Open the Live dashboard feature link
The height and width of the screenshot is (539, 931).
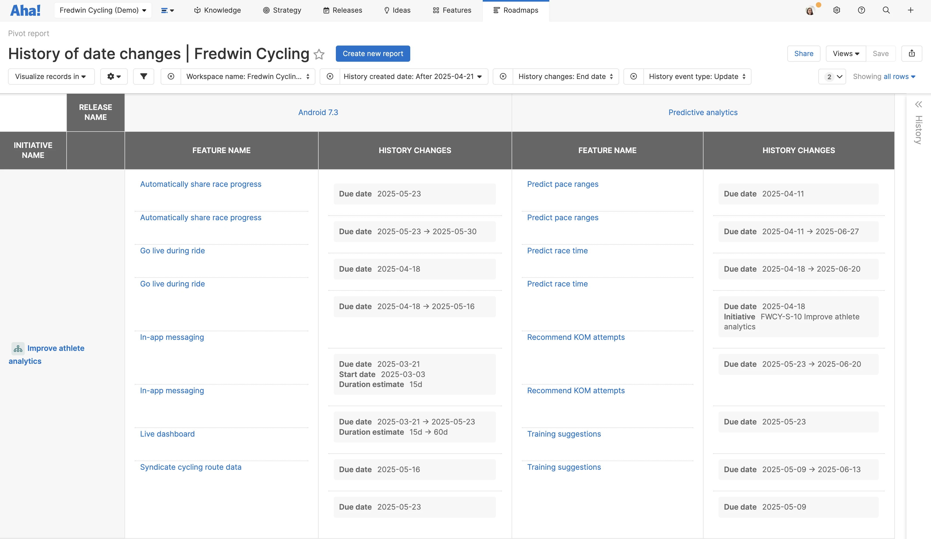[167, 434]
